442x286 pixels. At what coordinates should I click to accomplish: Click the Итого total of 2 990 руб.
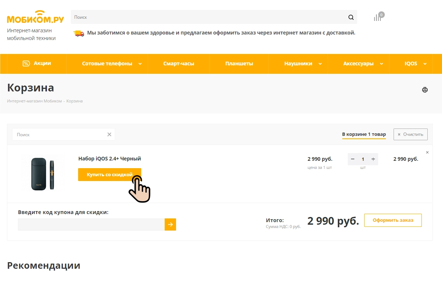coord(333,221)
